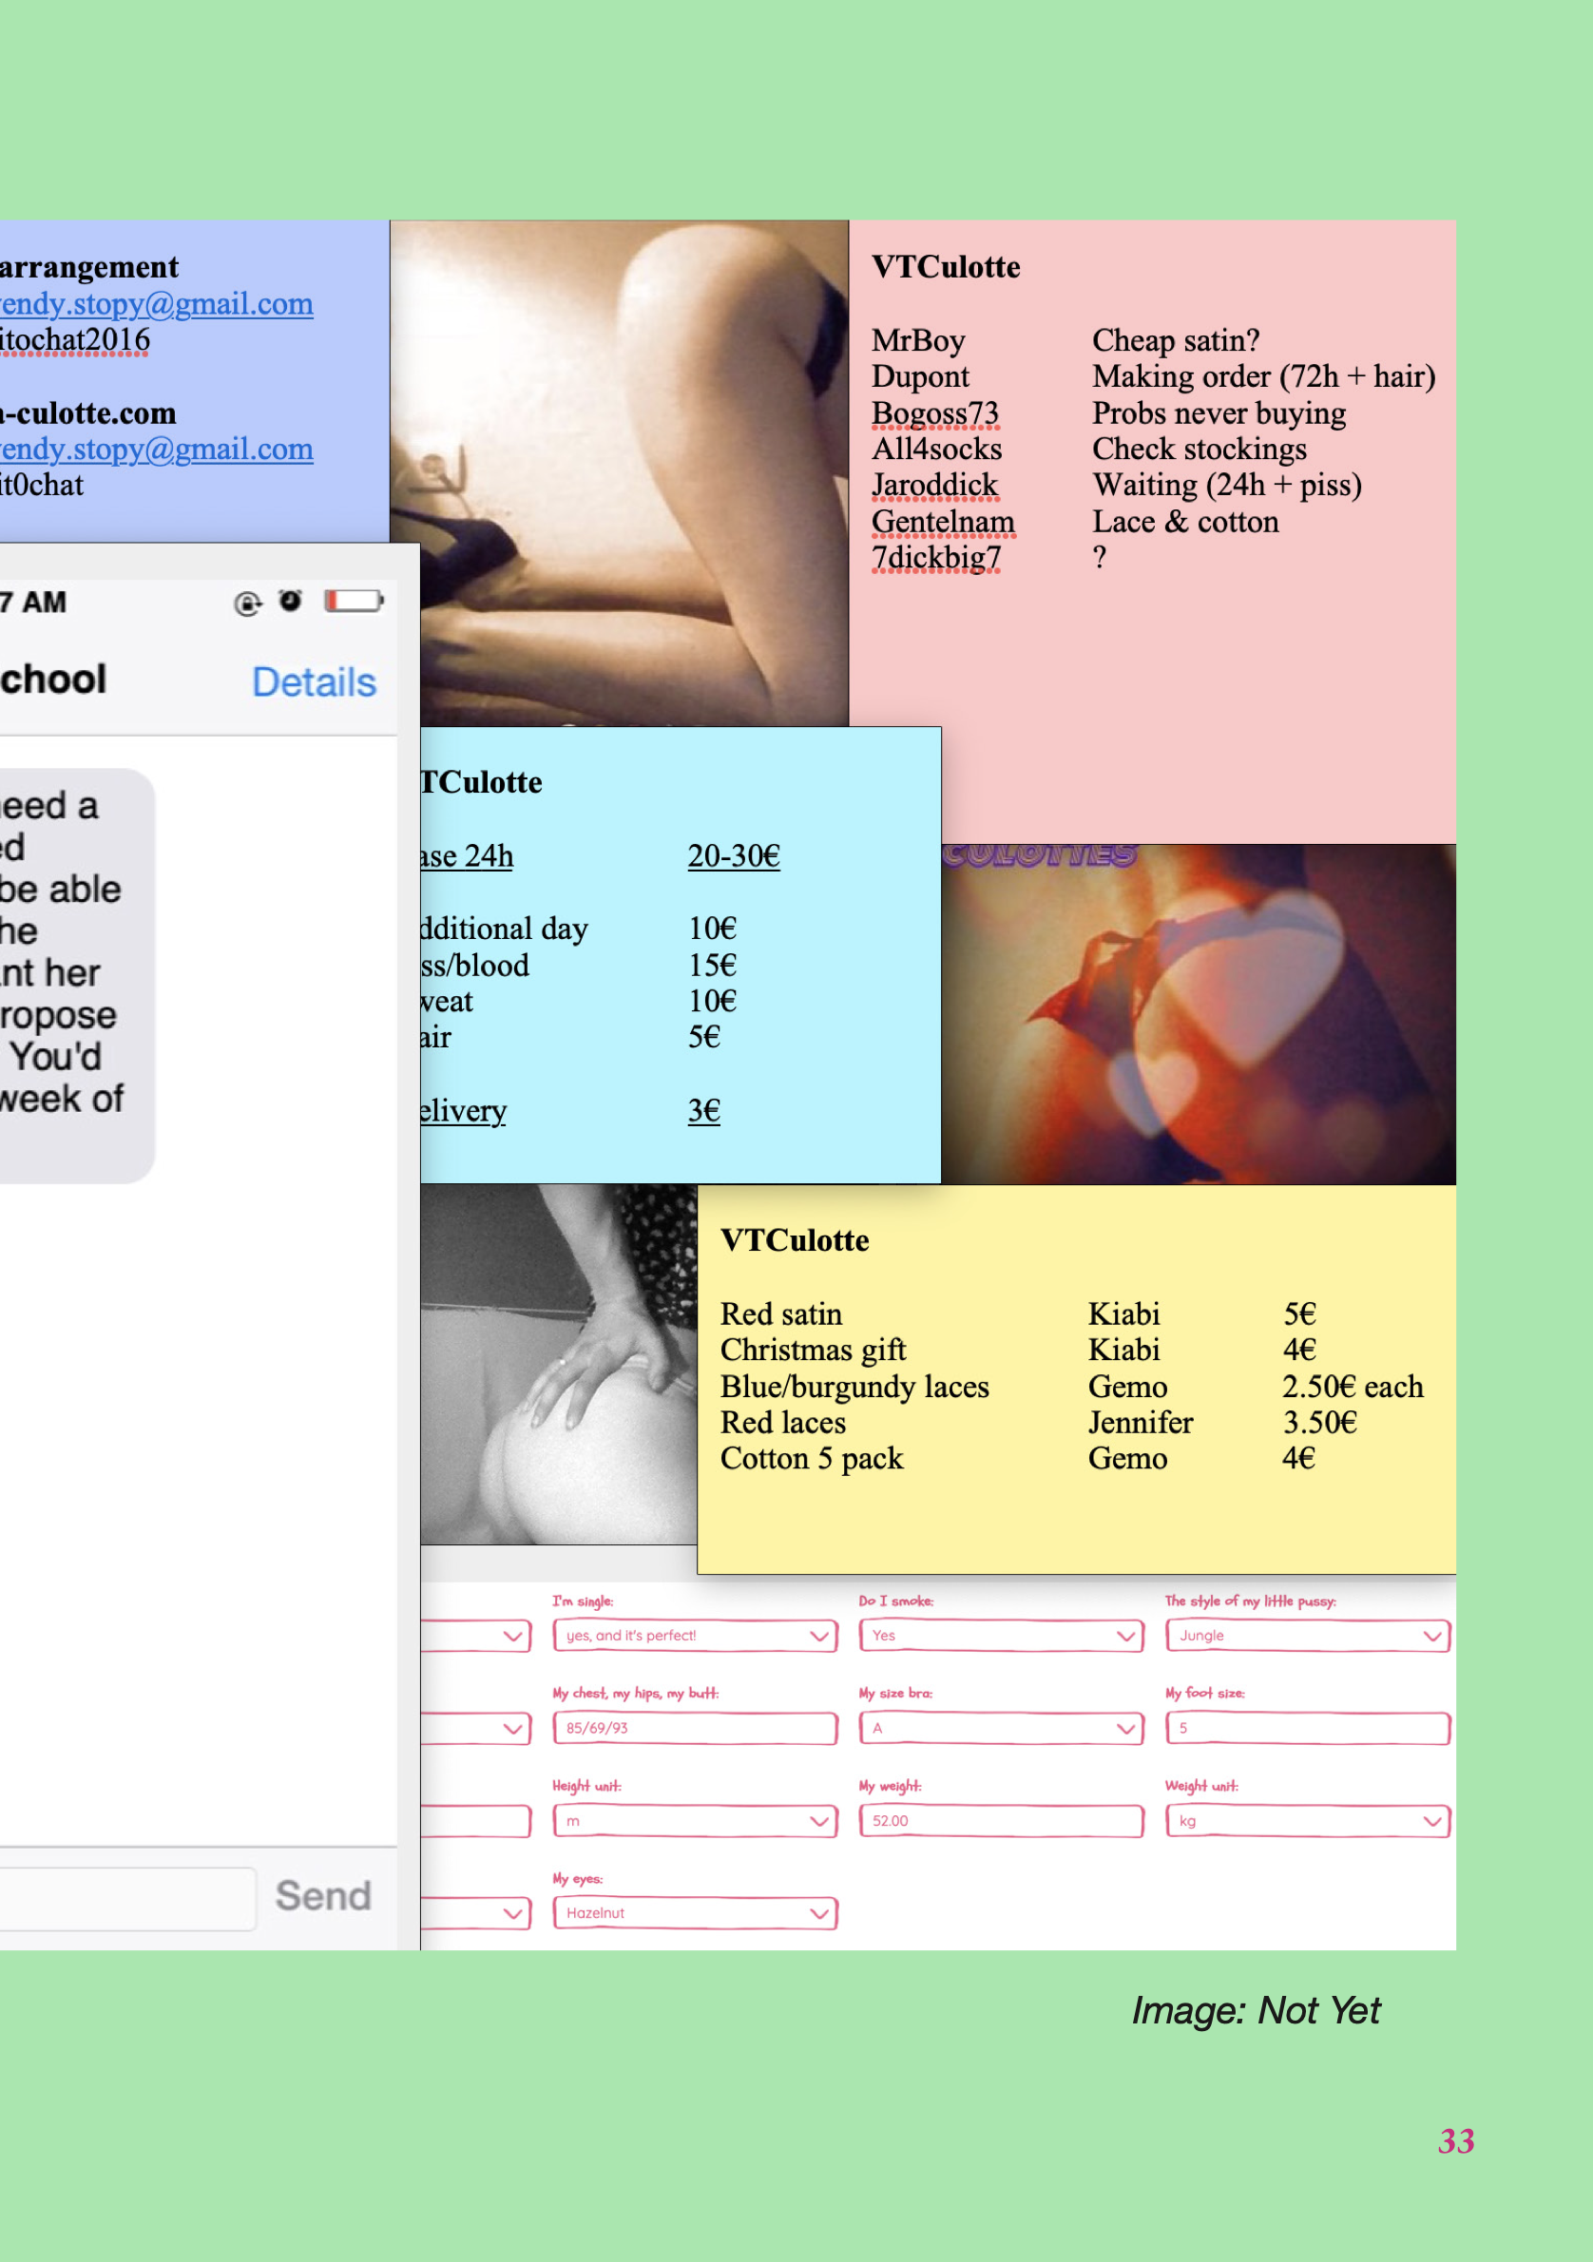The width and height of the screenshot is (1593, 2262).
Task: Open the "Weight unit" dropdown showing kg
Action: (x=1307, y=1822)
